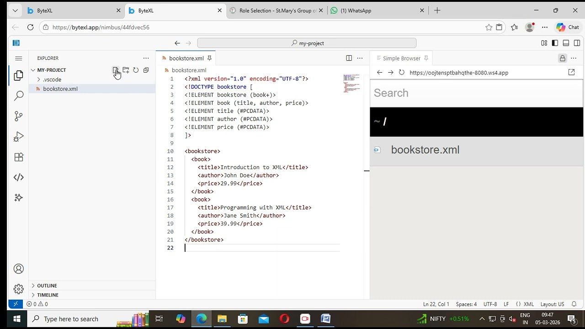Image resolution: width=585 pixels, height=329 pixels.
Task: Change indentation via Spaces: 4
Action: coord(466,304)
